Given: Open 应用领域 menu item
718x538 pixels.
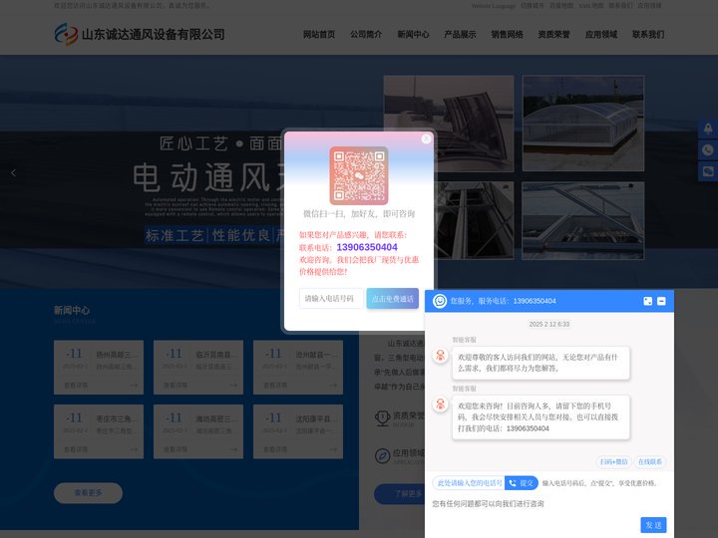Looking at the screenshot, I should tap(601, 34).
